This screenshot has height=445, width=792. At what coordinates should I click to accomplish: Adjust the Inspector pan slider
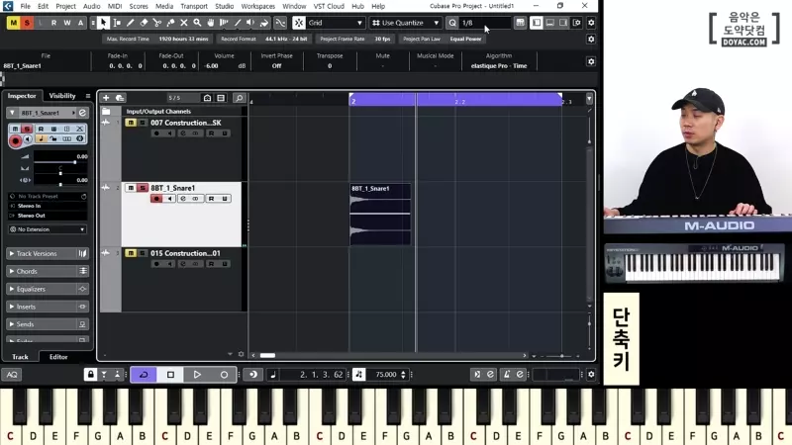pos(60,174)
